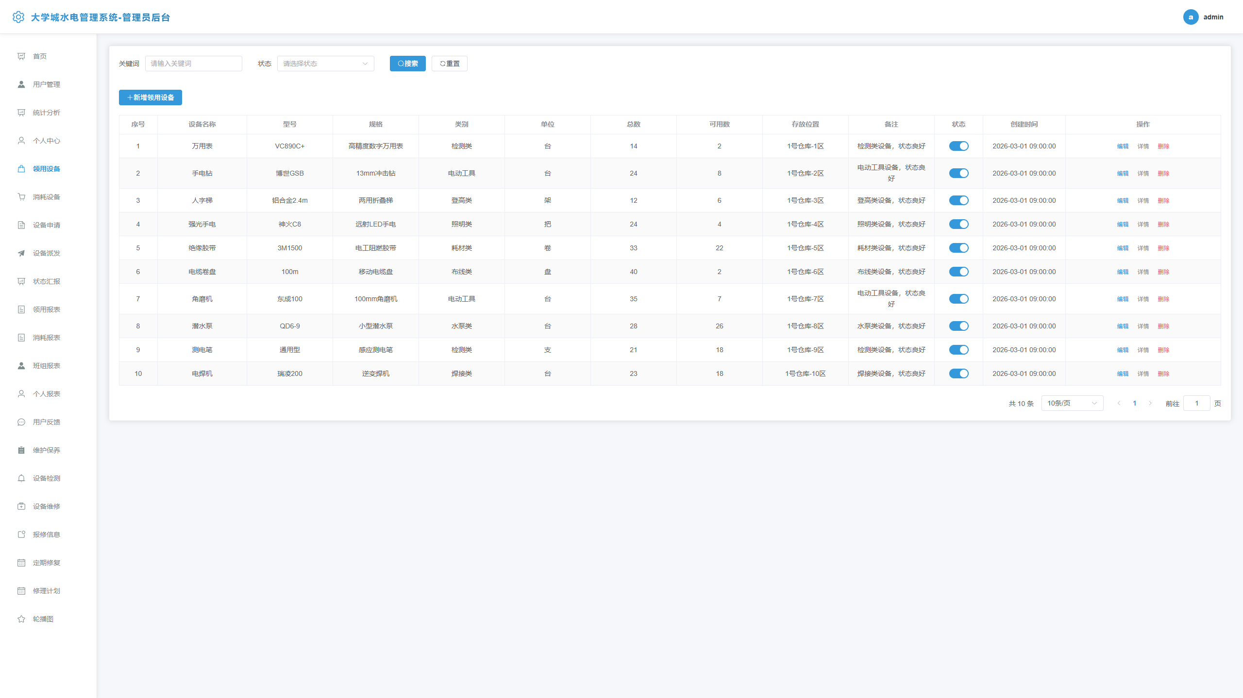This screenshot has width=1243, height=698.
Task: Click the 消耗设备 shopping cart icon
Action: coord(21,197)
